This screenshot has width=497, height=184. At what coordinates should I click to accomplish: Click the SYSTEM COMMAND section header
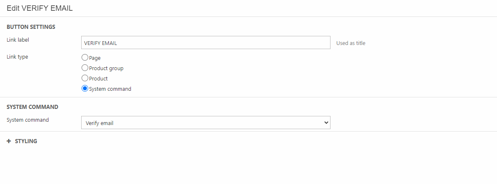click(x=32, y=107)
